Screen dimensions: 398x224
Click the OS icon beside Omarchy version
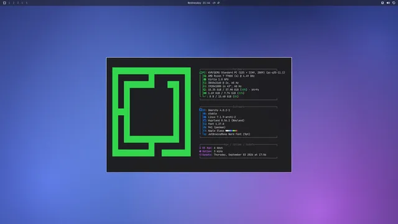[x=201, y=110]
